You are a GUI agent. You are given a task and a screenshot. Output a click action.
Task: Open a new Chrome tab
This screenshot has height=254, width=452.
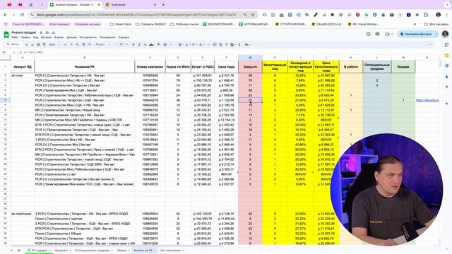tap(163, 5)
